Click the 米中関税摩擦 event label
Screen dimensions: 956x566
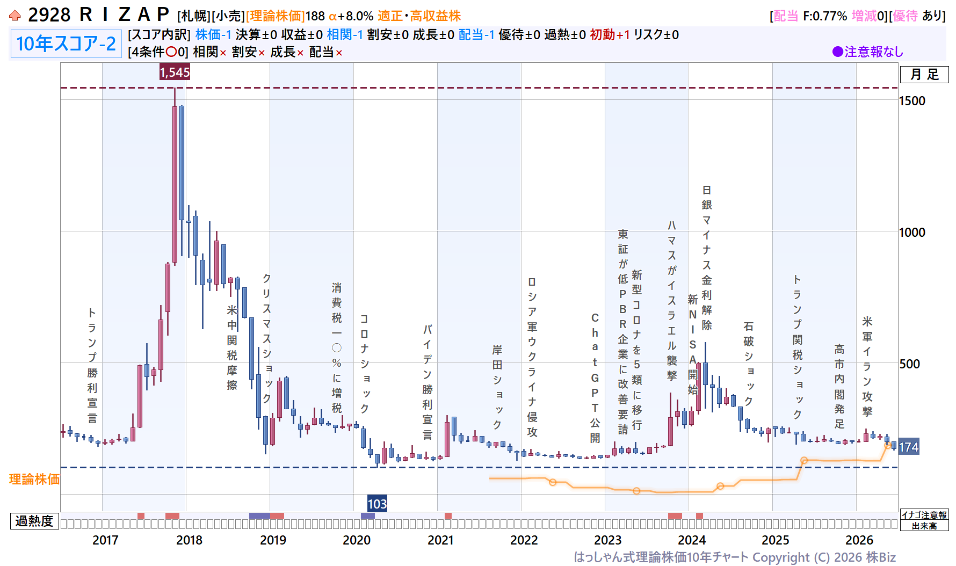pos(232,347)
